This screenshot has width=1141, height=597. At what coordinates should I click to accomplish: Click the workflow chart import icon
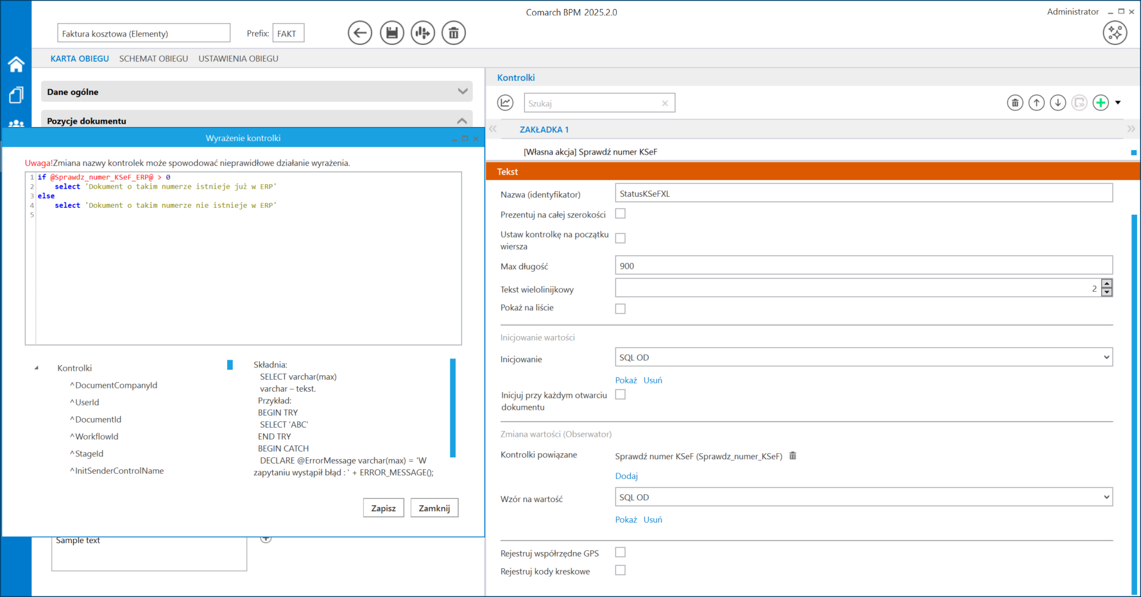tap(423, 33)
